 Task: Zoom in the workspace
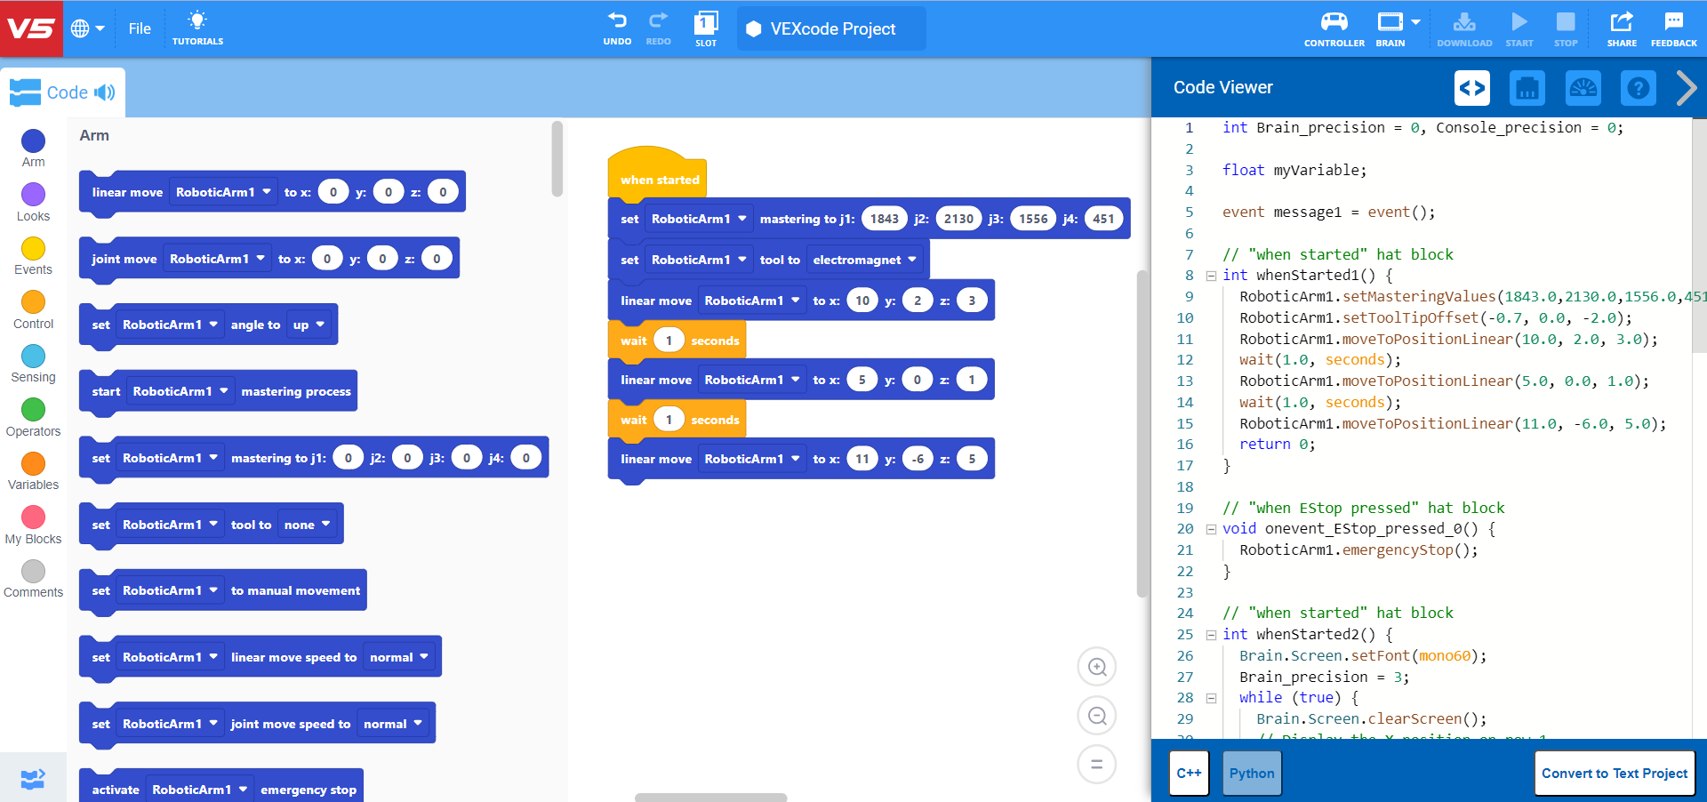point(1097,667)
